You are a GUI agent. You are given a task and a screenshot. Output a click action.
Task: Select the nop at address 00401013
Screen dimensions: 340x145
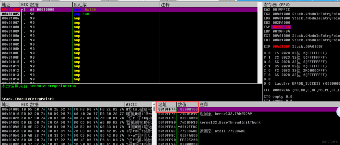(x=77, y=75)
